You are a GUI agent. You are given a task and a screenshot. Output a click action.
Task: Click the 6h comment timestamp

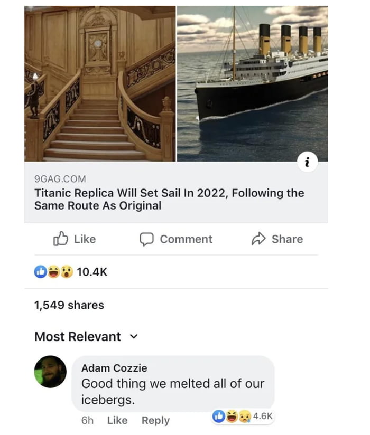coord(87,420)
